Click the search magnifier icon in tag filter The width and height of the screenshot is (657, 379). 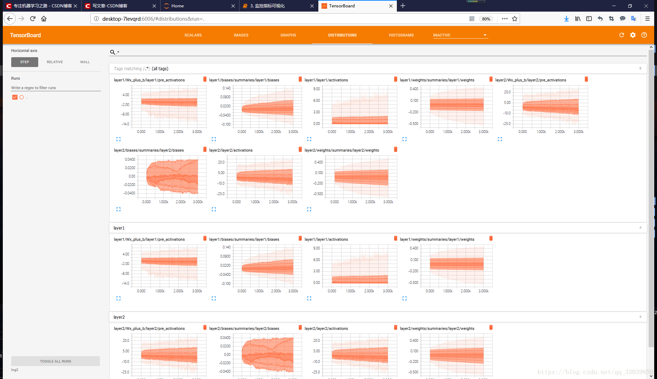pyautogui.click(x=113, y=52)
